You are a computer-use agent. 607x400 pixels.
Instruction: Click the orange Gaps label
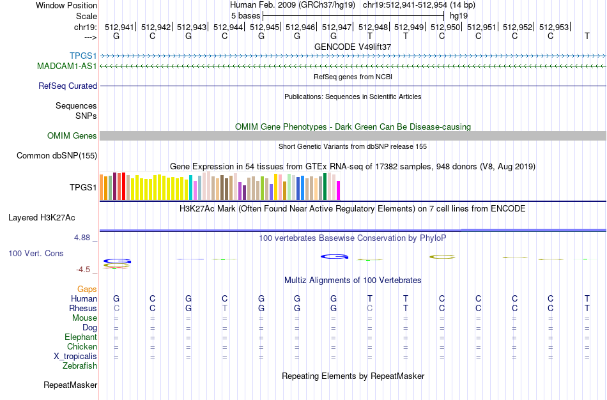tap(87, 289)
